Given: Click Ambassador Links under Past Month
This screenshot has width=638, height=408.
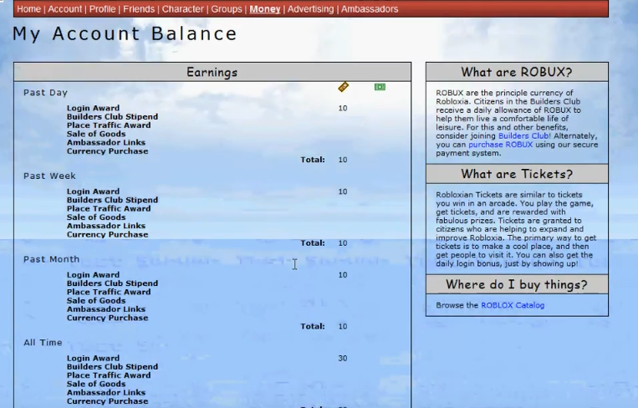Looking at the screenshot, I should [x=106, y=309].
